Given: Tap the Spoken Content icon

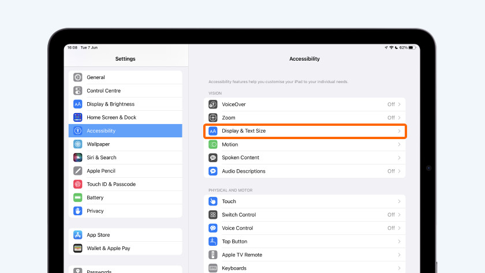Looking at the screenshot, I should (x=213, y=158).
